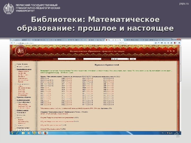Image resolution: width=191 pixels, height=143 pixels.
Task: Click the last header icon on the right
Action: [174, 51]
